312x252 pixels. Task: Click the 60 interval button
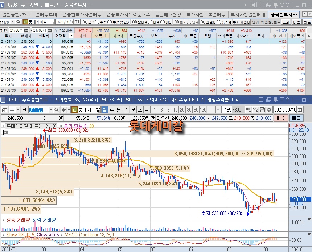pyautogui.click(x=196, y=110)
